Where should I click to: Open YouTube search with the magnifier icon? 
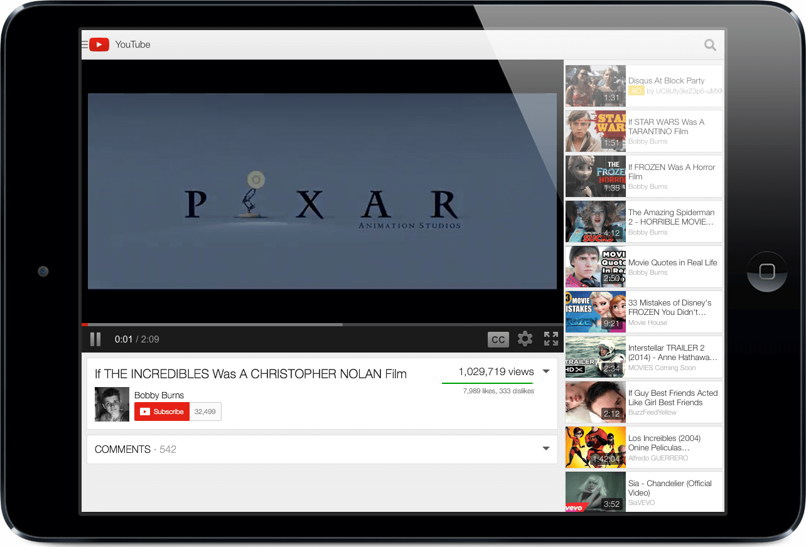pos(709,45)
